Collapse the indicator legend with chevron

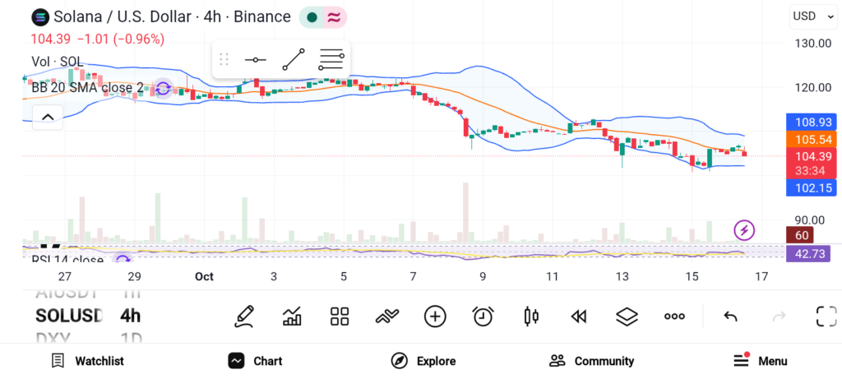(x=48, y=117)
